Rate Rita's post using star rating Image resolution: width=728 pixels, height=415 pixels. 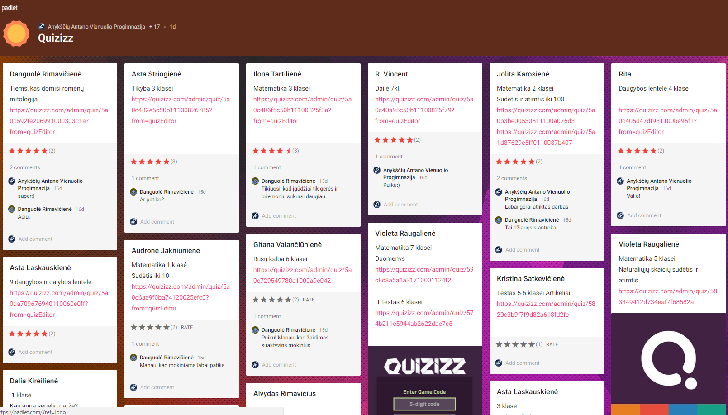click(x=637, y=151)
